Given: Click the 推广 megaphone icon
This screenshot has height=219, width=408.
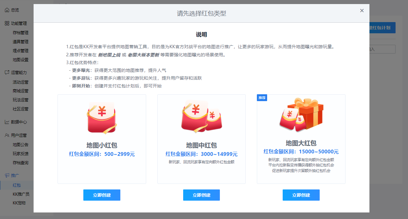Looking at the screenshot, I should (x=7, y=175).
